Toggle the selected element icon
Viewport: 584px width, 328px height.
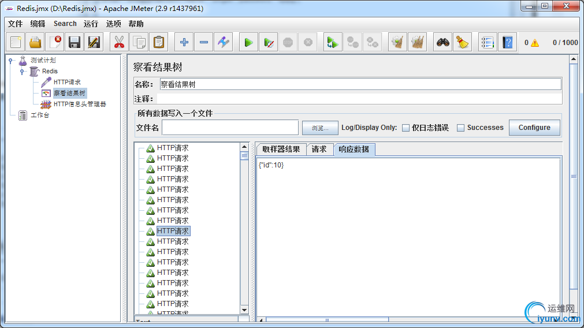(x=224, y=42)
